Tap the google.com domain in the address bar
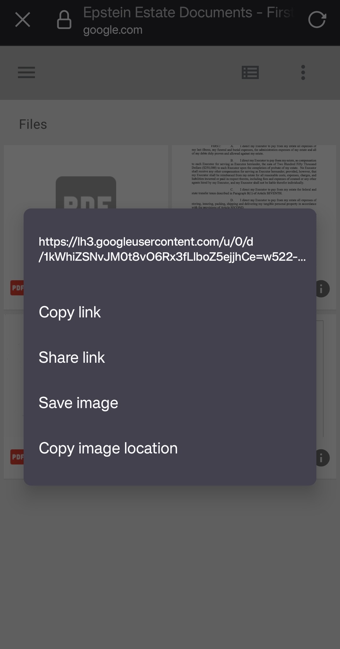The height and width of the screenshot is (649, 340). click(x=113, y=30)
